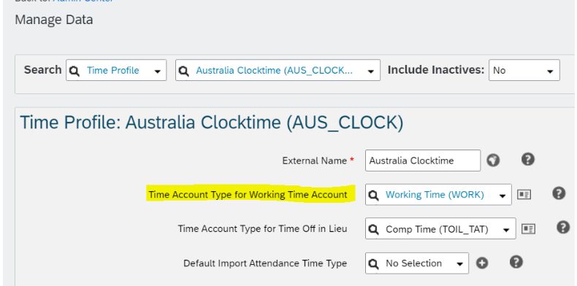Image resolution: width=577 pixels, height=286 pixels.
Task: Expand the Time Profile object type dropdown
Action: [158, 71]
